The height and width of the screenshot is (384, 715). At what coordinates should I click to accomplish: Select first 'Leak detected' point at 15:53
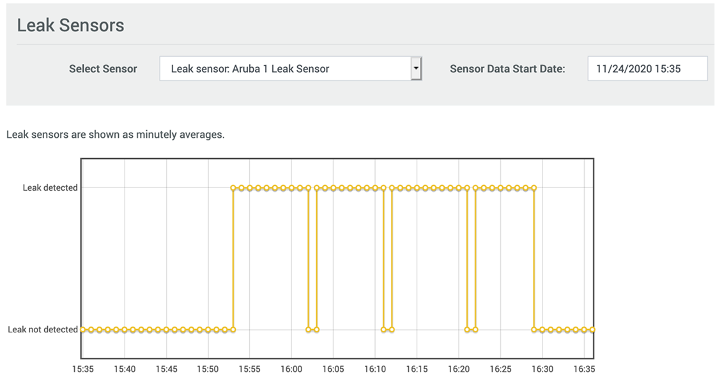(233, 188)
